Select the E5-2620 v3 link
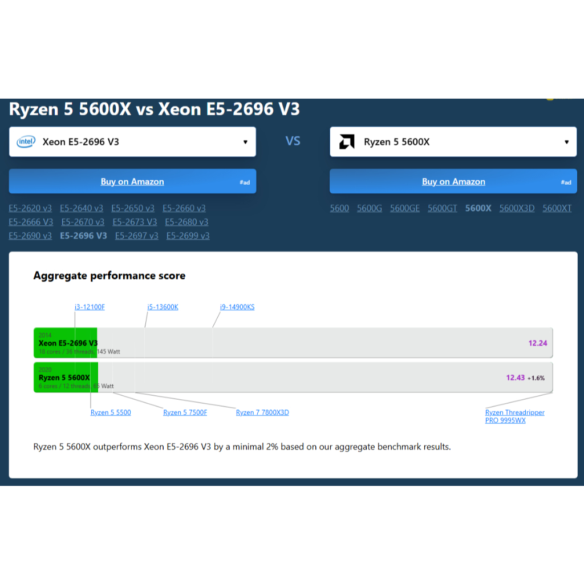The height and width of the screenshot is (584, 584). coord(30,208)
